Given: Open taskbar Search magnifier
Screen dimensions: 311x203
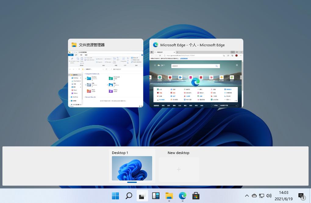Looking at the screenshot, I should click(129, 196).
